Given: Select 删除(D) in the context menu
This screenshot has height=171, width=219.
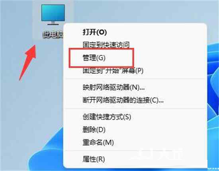Looking at the screenshot, I should [94, 130].
